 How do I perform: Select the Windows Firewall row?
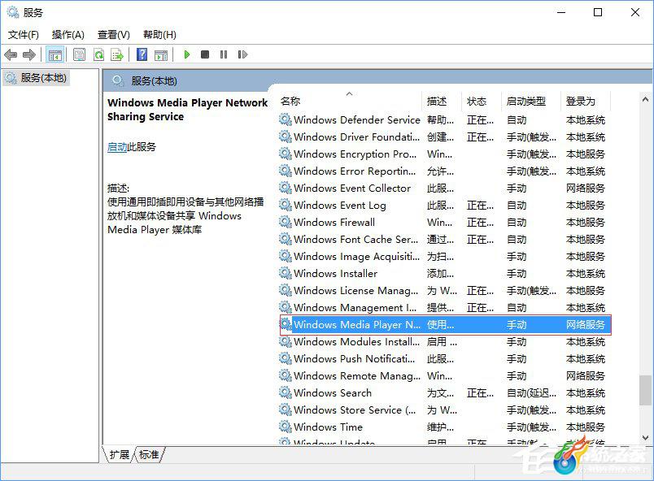445,223
